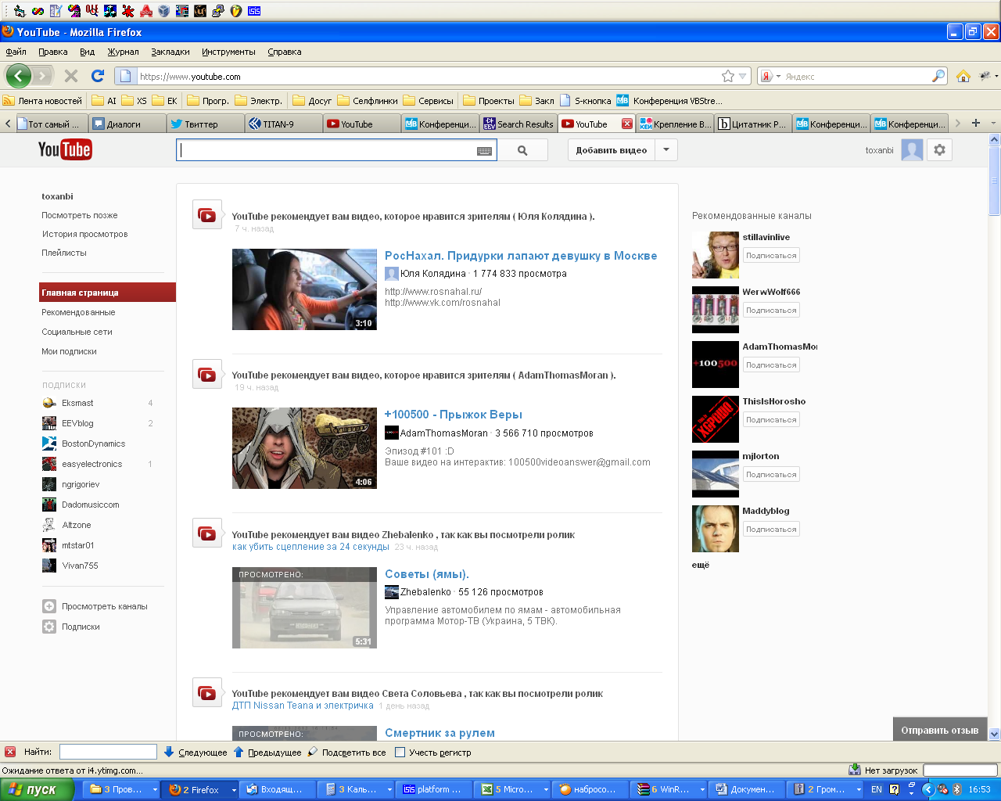The image size is (1001, 801).
Task: Expand the Добавить видео dropdown arrow
Action: [666, 150]
